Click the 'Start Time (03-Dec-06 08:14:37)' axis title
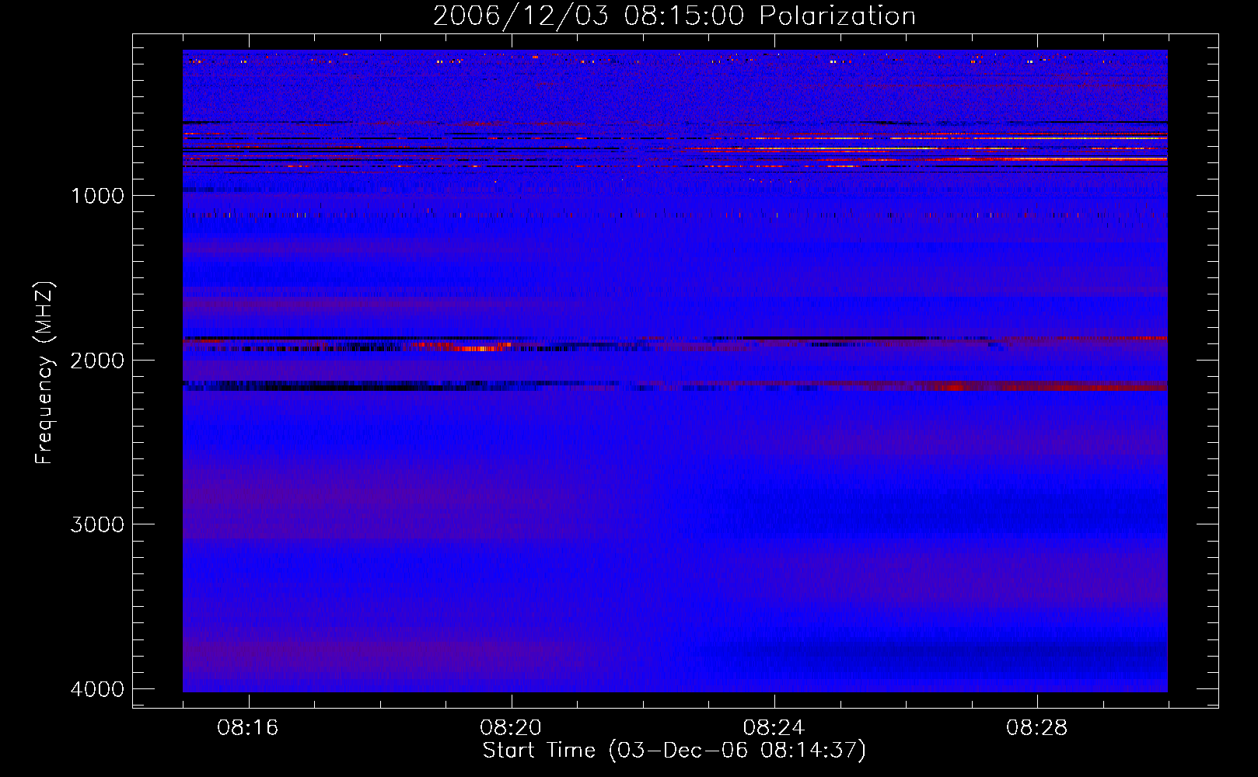 coord(674,751)
